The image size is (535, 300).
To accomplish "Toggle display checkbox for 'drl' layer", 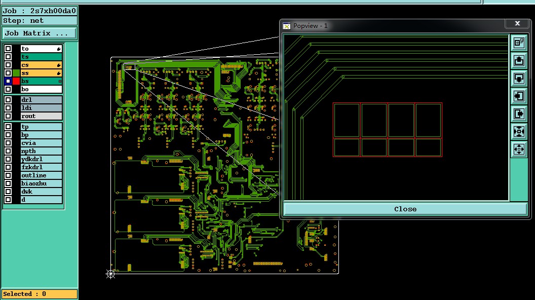I will pos(8,100).
